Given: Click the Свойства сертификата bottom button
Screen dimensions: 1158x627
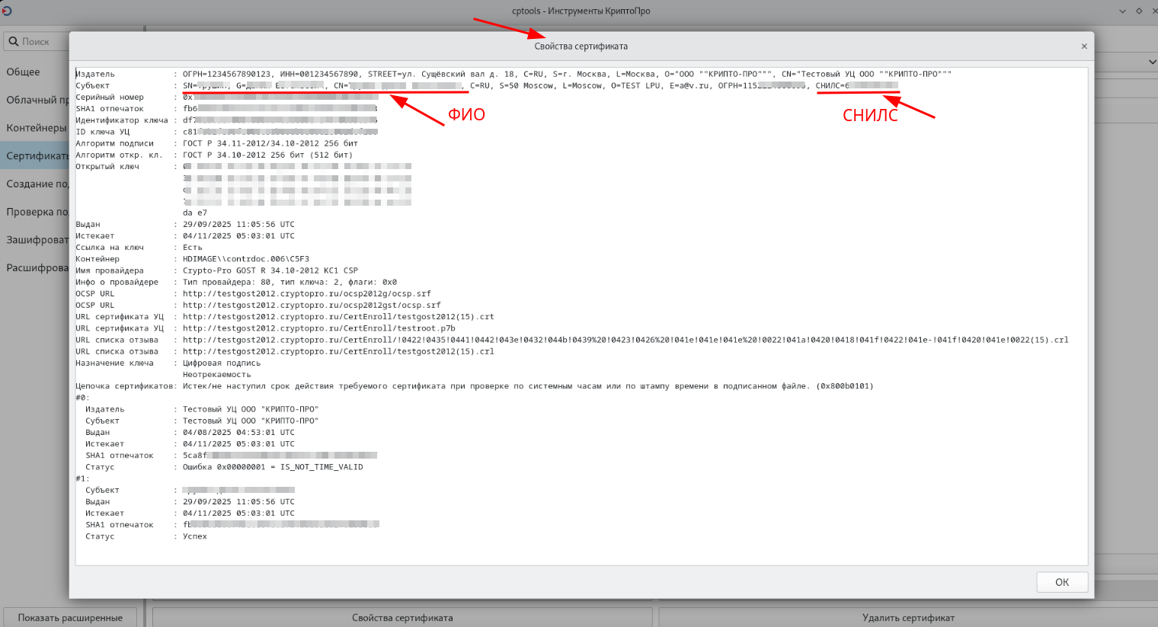Looking at the screenshot, I should pos(402,618).
